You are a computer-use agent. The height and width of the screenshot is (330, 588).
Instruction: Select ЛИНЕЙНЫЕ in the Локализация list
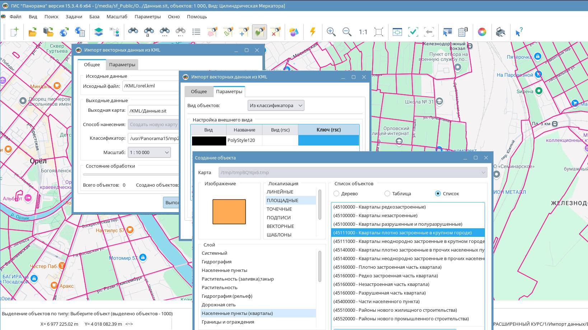click(280, 192)
